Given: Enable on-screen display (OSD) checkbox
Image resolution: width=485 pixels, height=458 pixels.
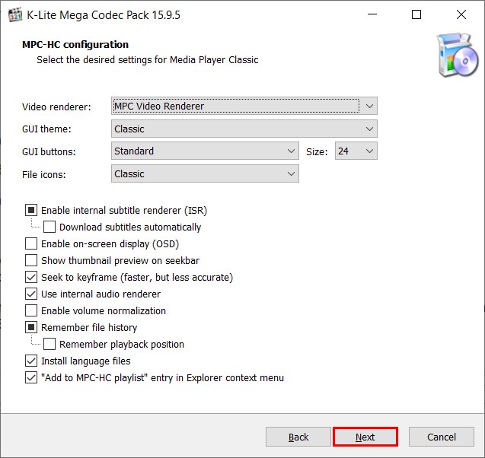Looking at the screenshot, I should pos(31,243).
